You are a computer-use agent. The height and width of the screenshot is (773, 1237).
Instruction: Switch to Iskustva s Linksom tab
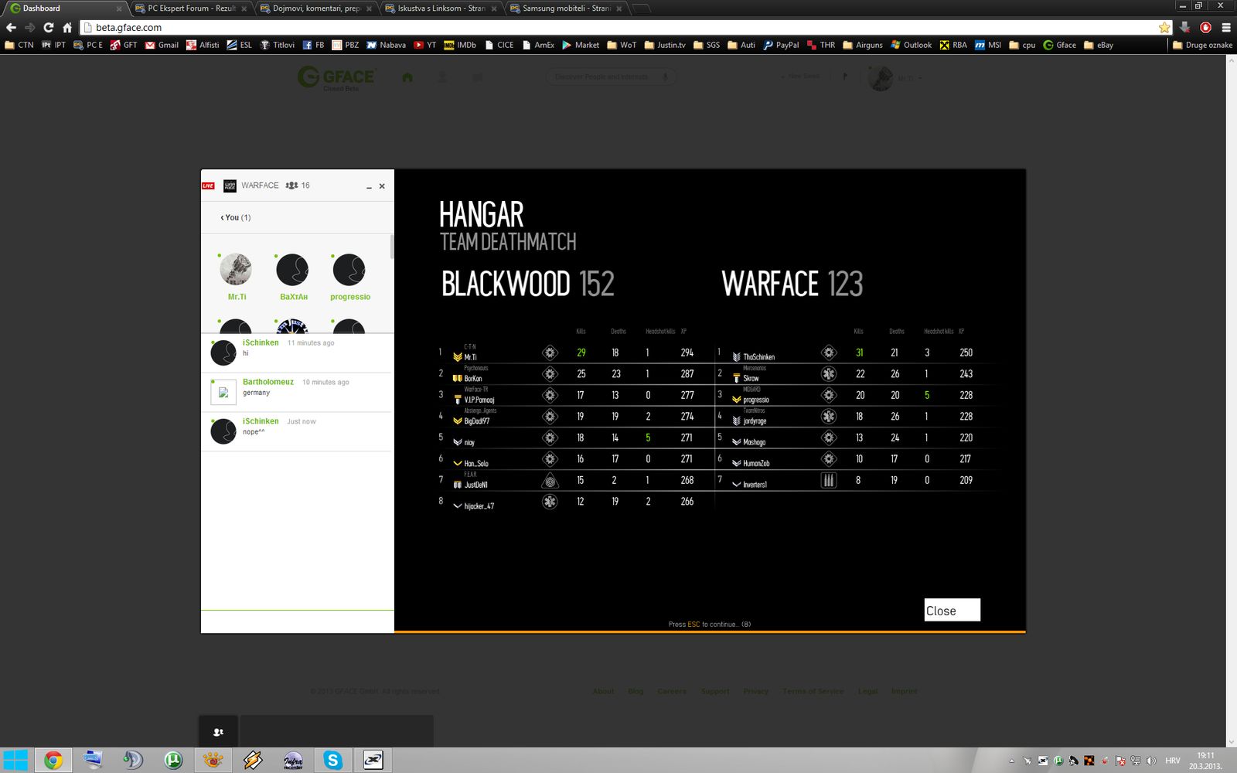[x=441, y=9]
